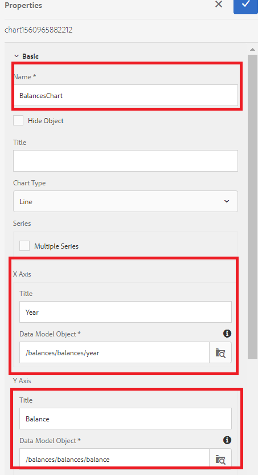Enable the Multiple Series checkbox
This screenshot has height=475, width=258.
[x=24, y=246]
